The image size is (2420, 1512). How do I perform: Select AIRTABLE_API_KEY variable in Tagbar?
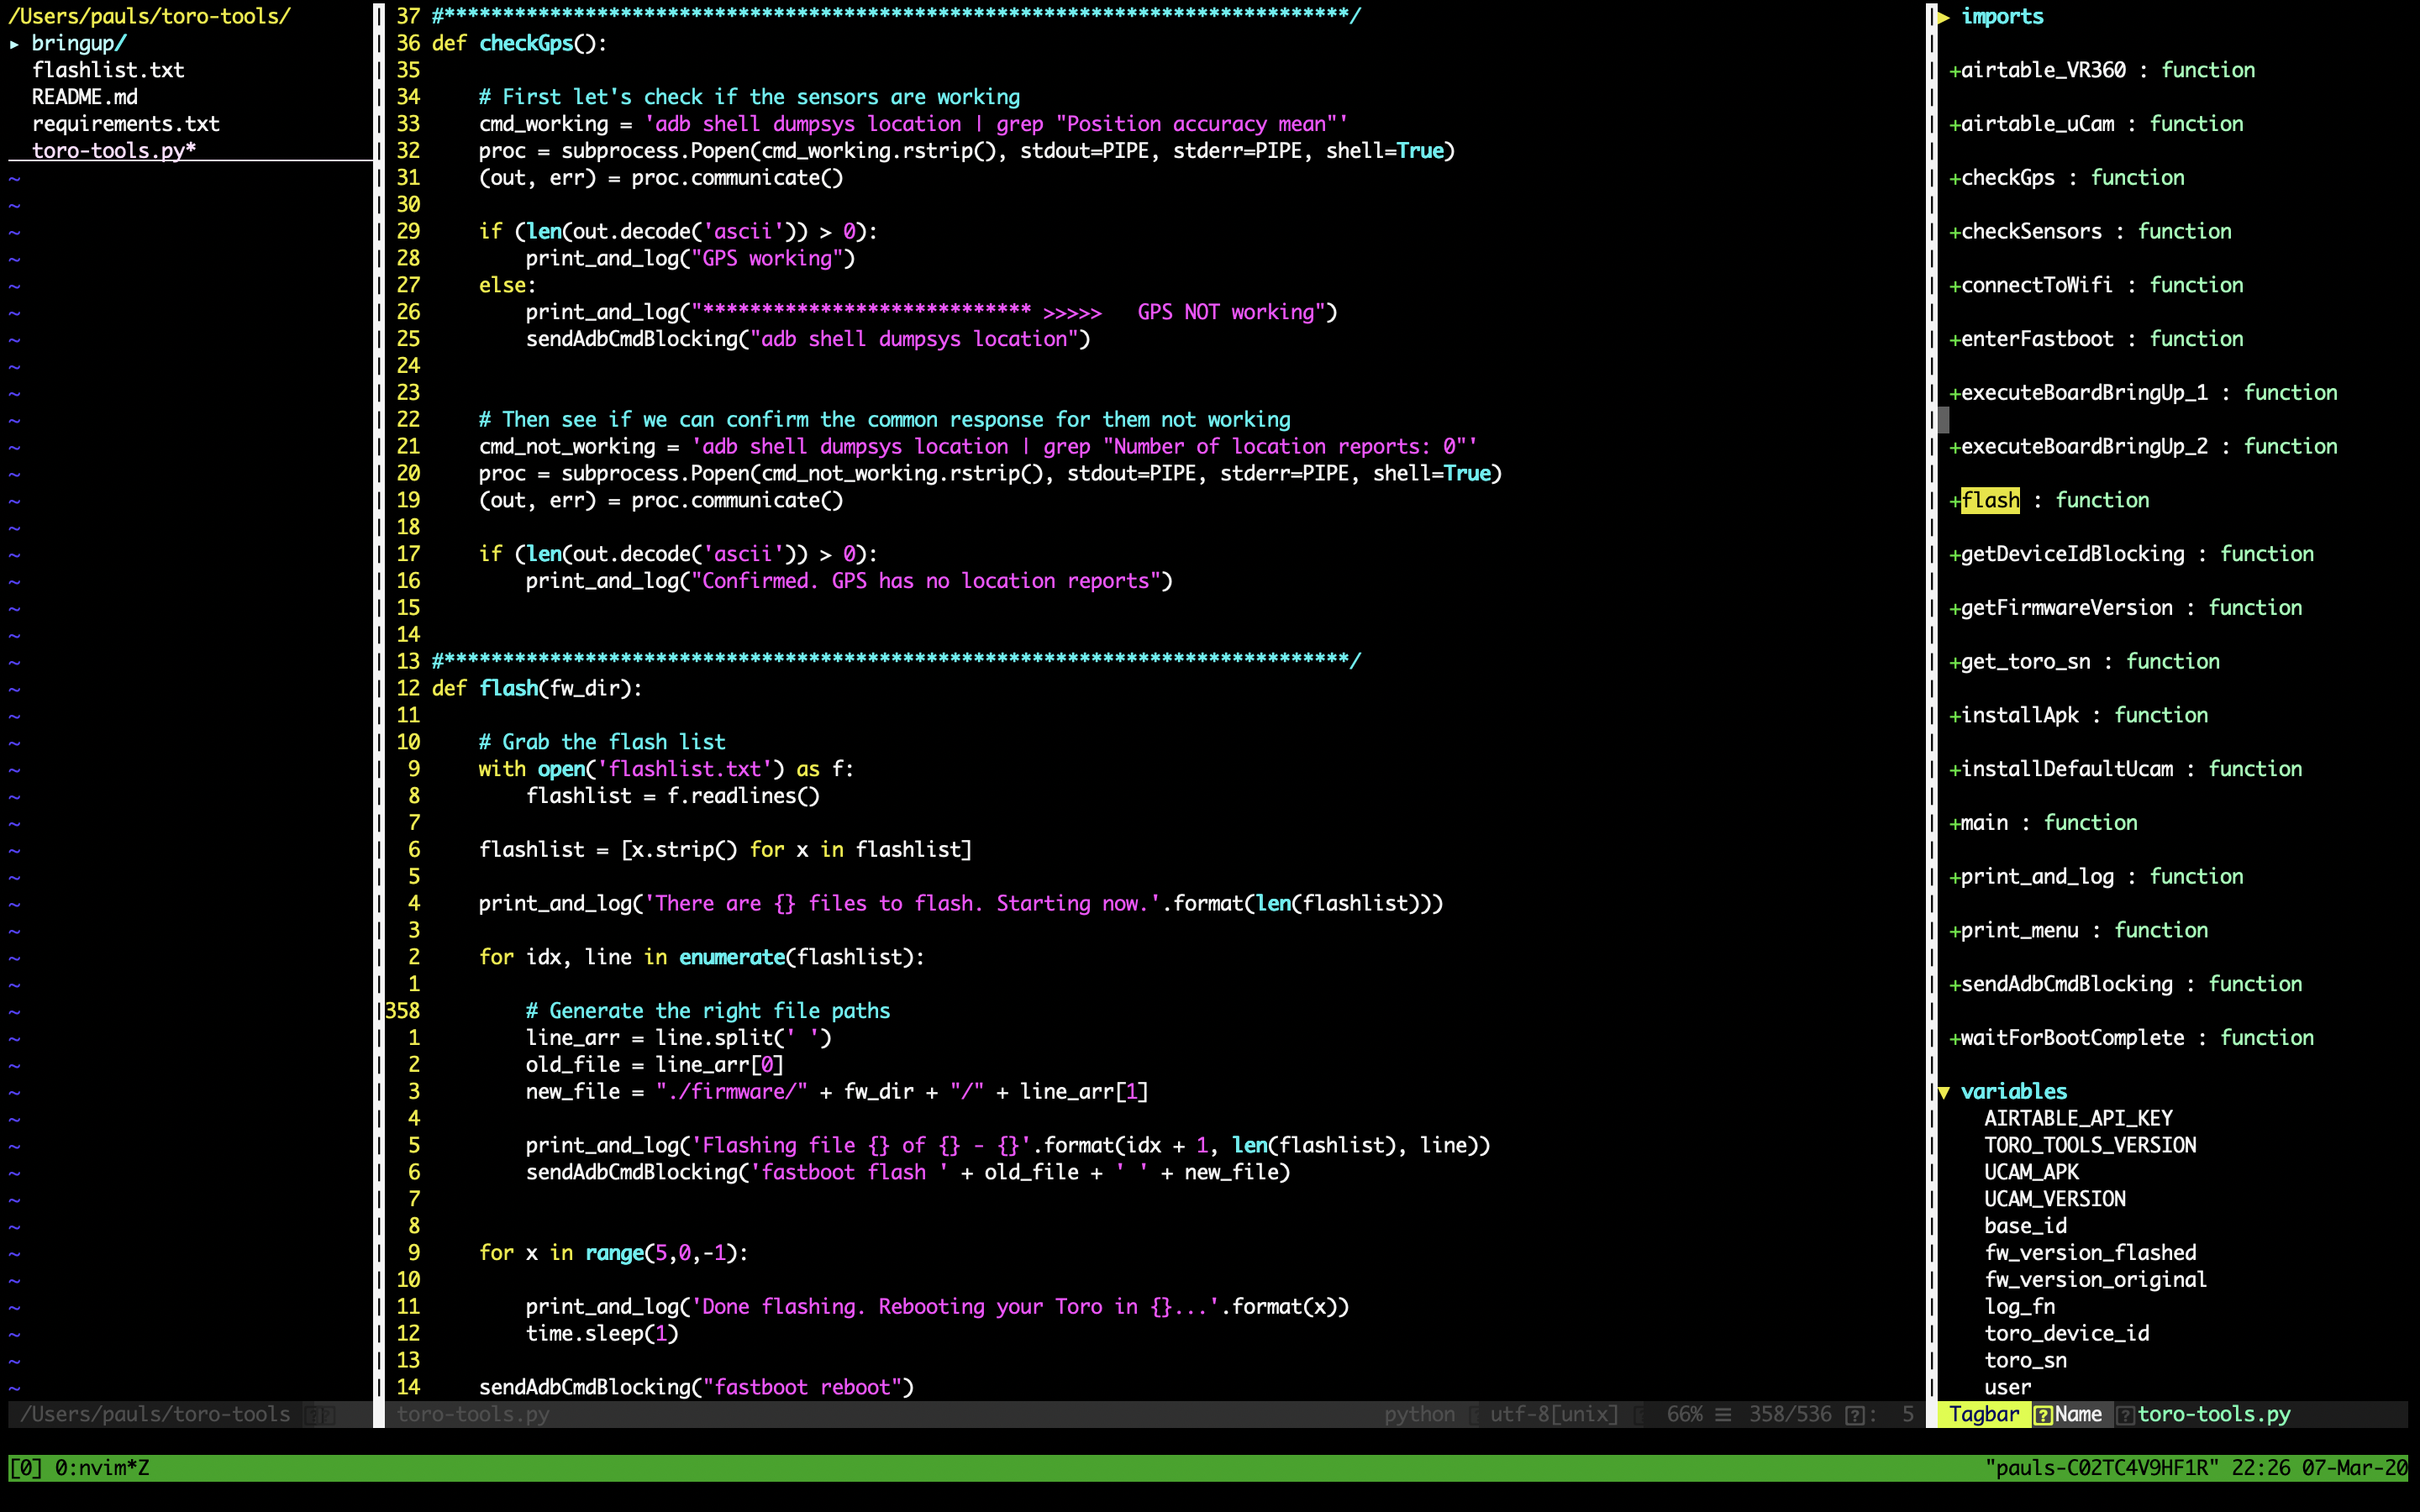pos(2078,1119)
